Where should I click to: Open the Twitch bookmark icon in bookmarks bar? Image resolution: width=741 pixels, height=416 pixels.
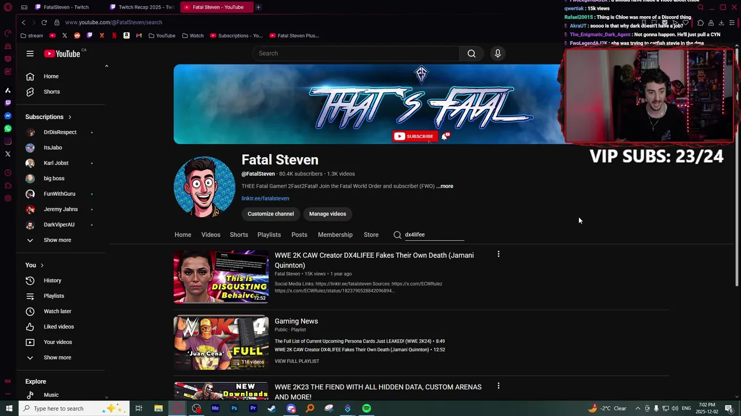coord(89,35)
